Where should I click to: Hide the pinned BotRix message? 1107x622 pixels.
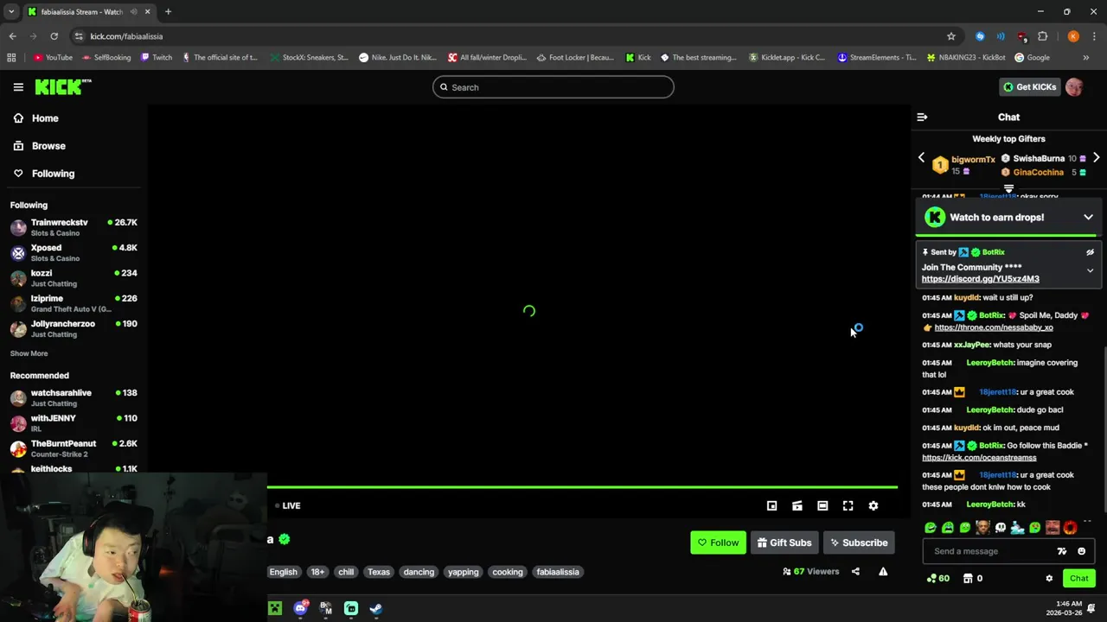point(1090,252)
